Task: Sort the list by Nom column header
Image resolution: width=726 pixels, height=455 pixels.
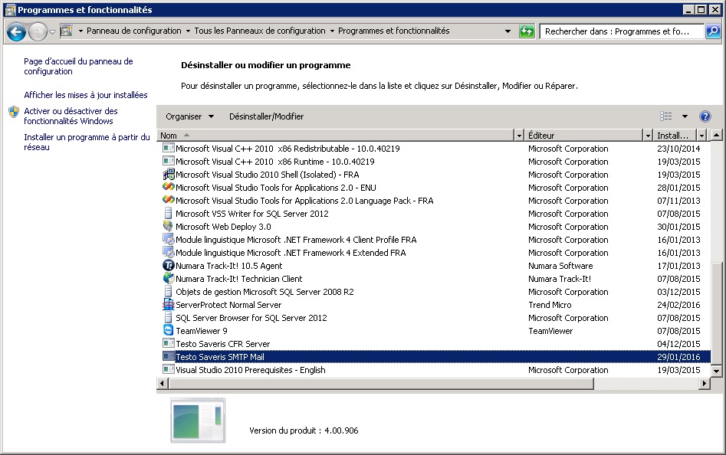Action: [x=336, y=136]
